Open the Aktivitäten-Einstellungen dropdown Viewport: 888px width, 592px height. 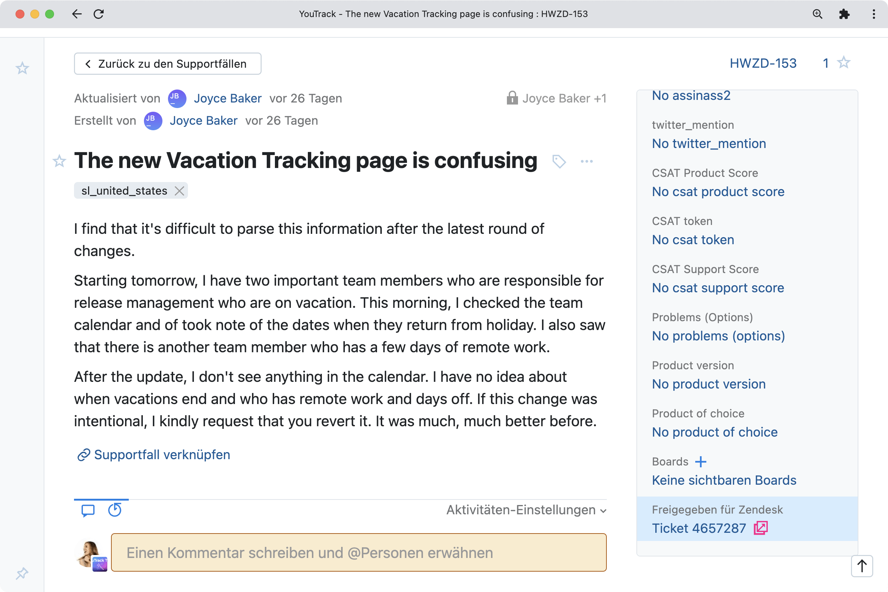pyautogui.click(x=526, y=510)
